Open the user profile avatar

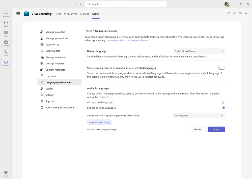click(227, 4)
